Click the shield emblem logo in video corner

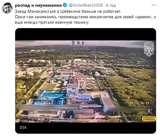tap(149, 49)
